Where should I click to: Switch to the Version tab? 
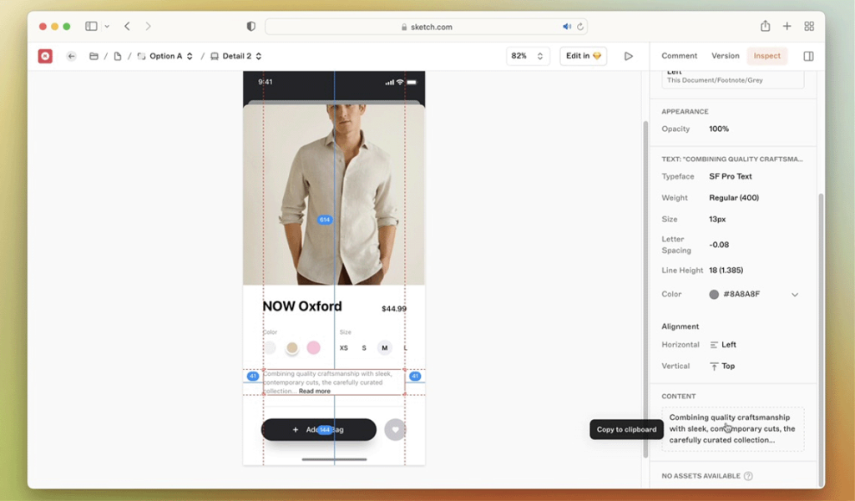[x=726, y=56]
